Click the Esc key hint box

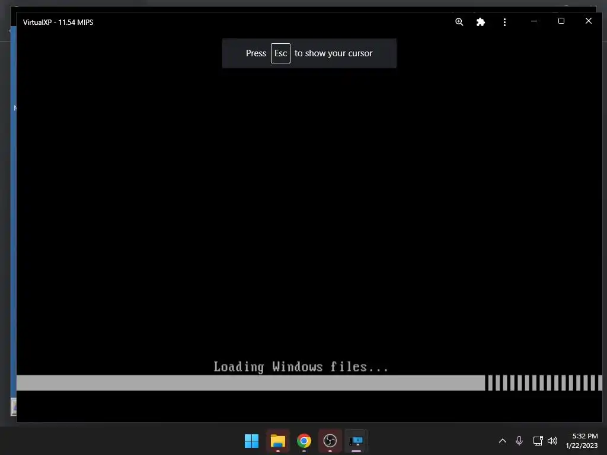[280, 53]
